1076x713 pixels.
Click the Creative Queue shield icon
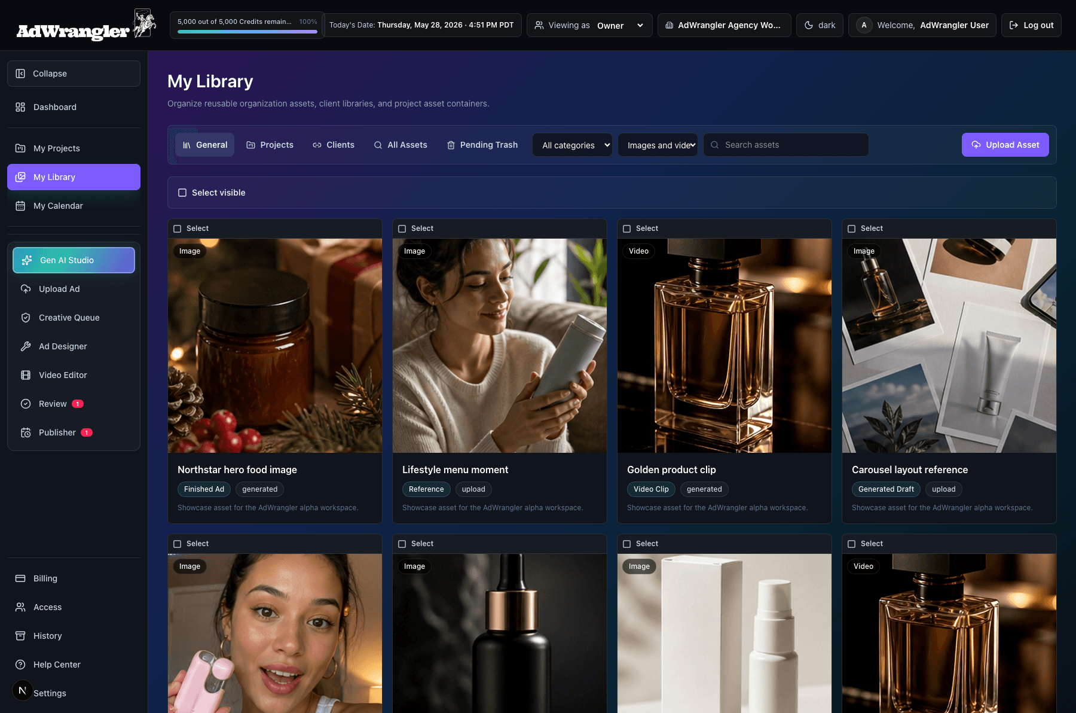[26, 318]
